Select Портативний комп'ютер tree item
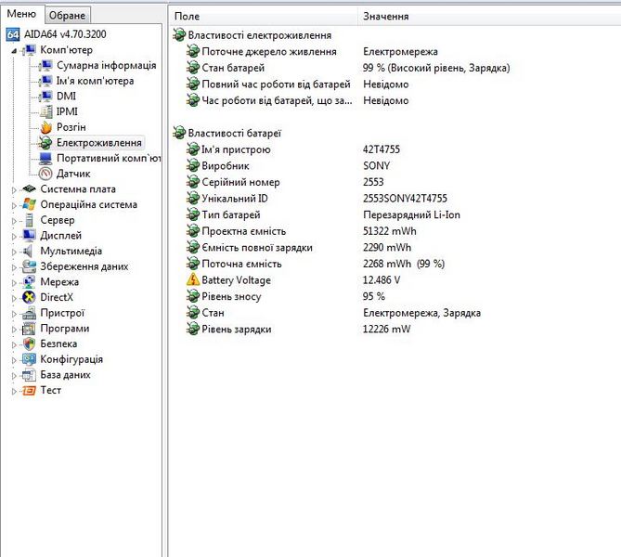Viewport: 621px width, 557px height. pos(109,158)
